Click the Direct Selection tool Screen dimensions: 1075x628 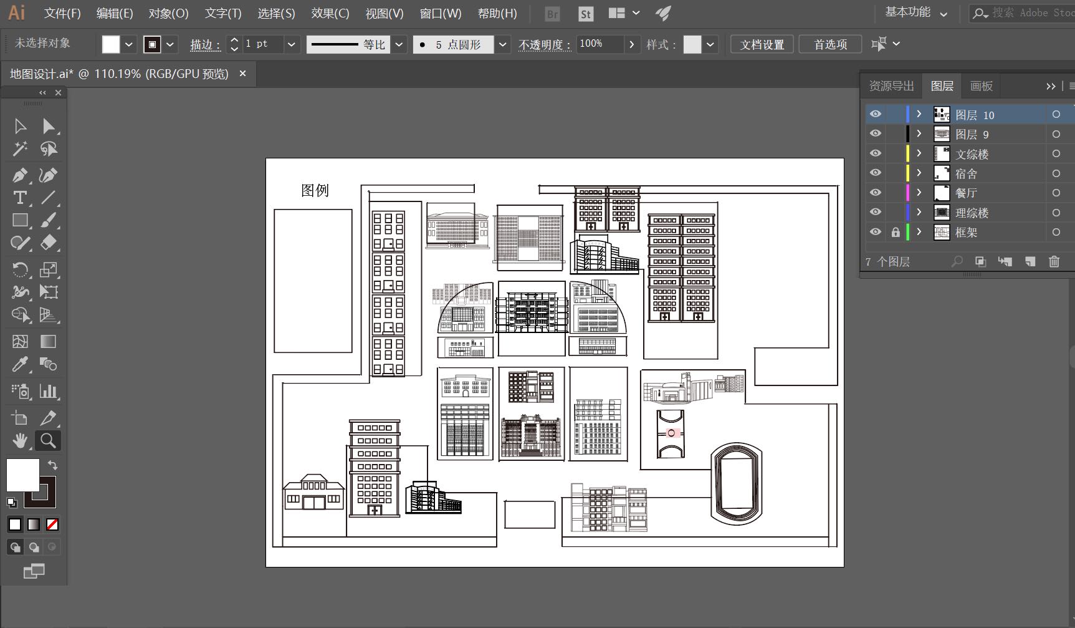[x=48, y=127]
